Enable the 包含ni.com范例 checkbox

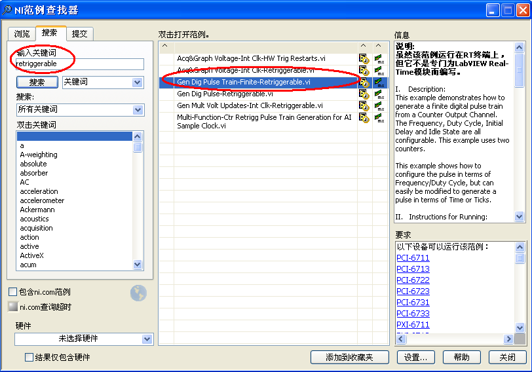click(x=12, y=291)
